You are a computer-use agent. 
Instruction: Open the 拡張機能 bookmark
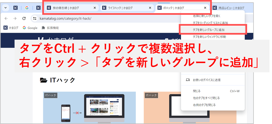pos(50,28)
